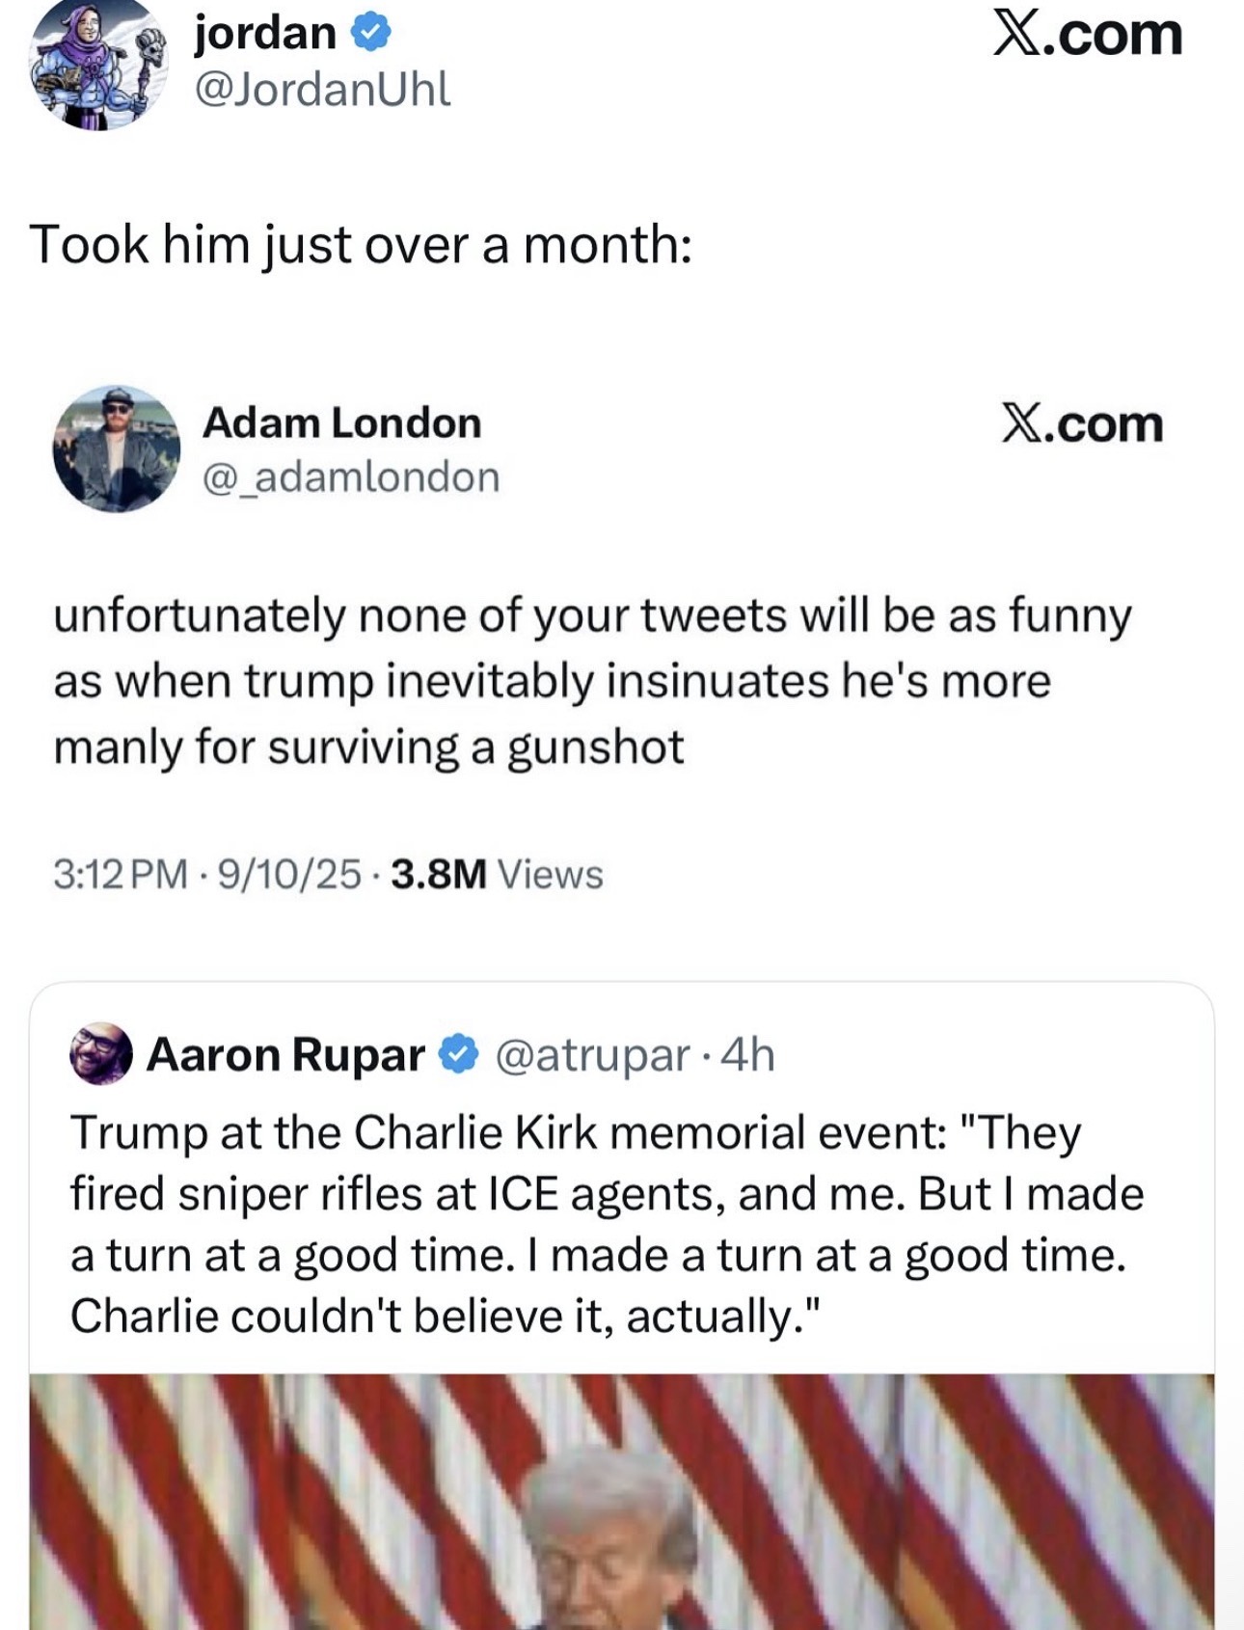Open the video thumbnail with striped flags

coord(621,1501)
